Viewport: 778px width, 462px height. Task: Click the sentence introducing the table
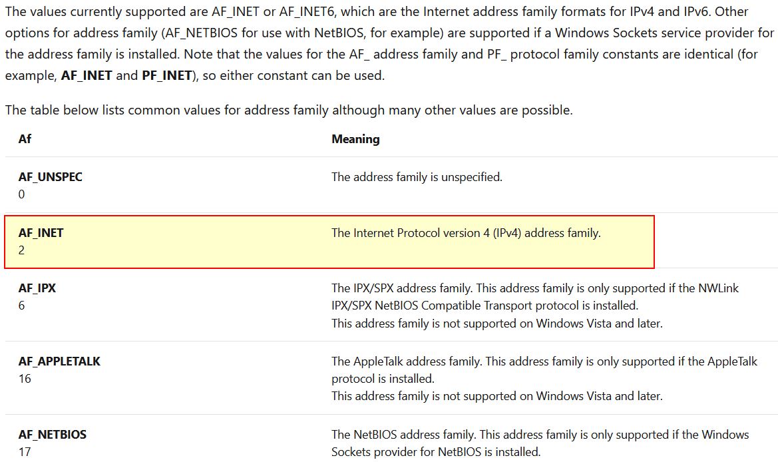(289, 110)
